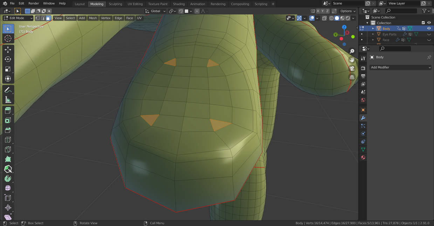Open the Select menu in the viewport header

point(70,18)
